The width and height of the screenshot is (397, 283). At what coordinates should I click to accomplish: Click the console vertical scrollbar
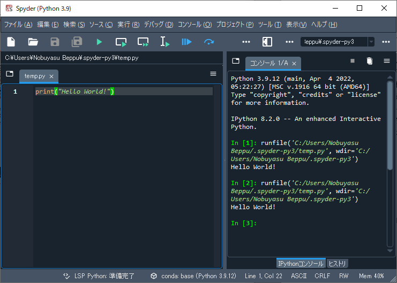point(390,126)
